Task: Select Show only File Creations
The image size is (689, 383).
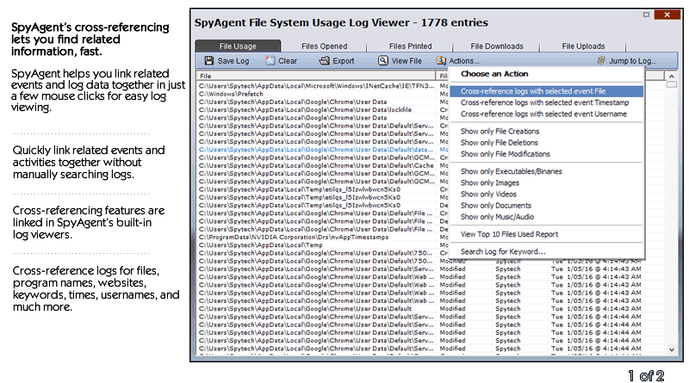Action: [x=500, y=131]
